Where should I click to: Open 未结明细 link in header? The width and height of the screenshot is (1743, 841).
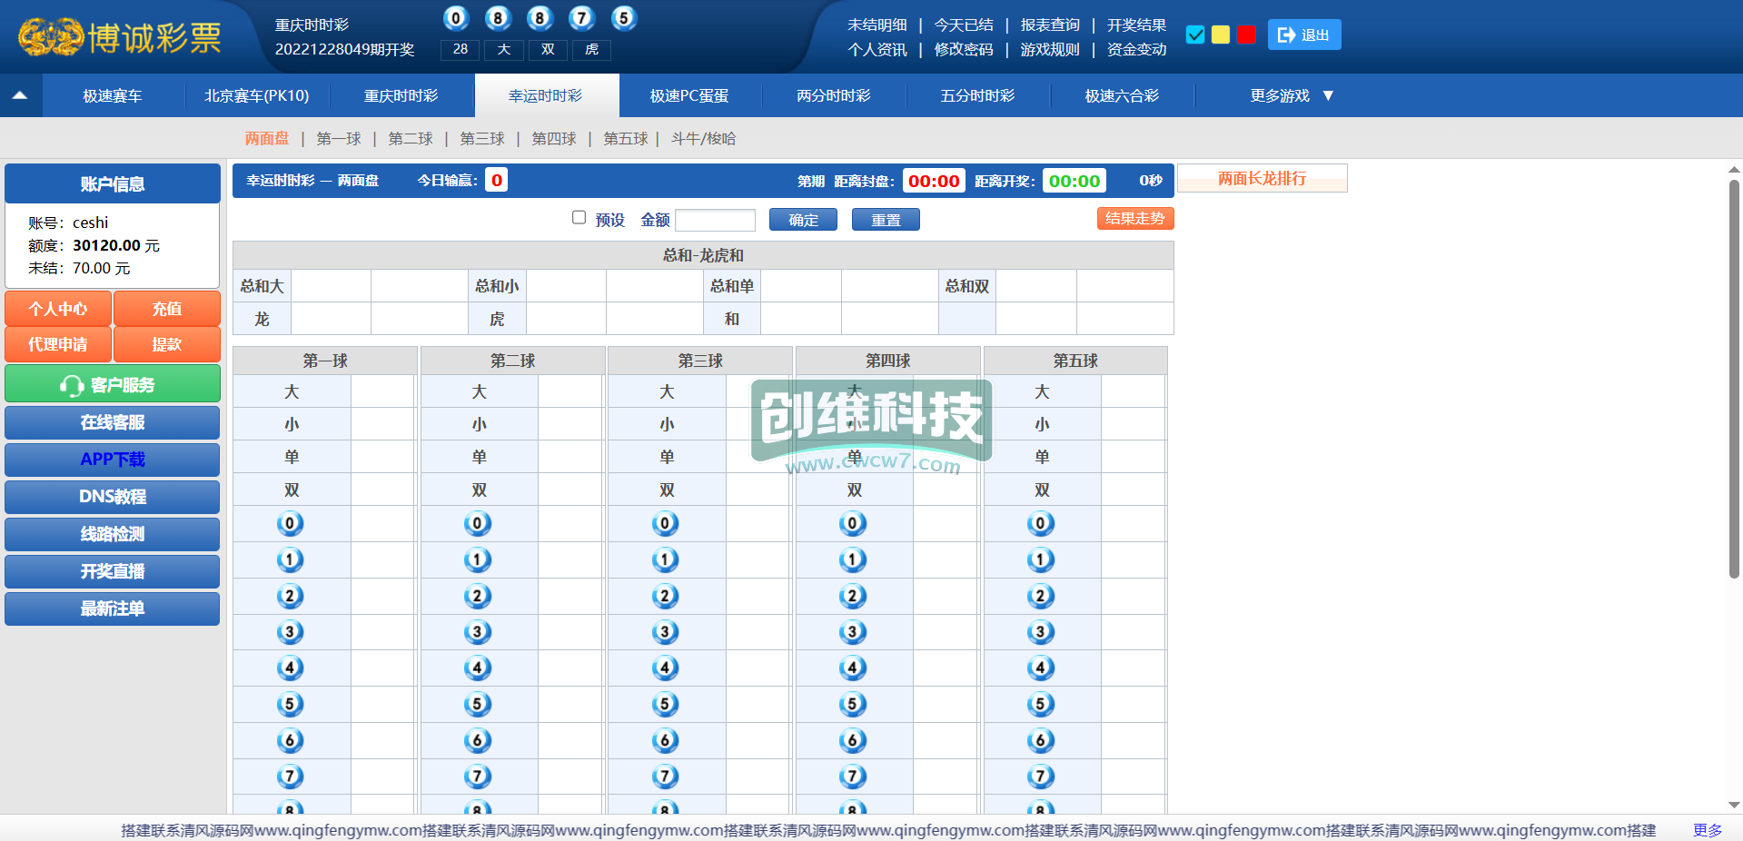coord(877,25)
